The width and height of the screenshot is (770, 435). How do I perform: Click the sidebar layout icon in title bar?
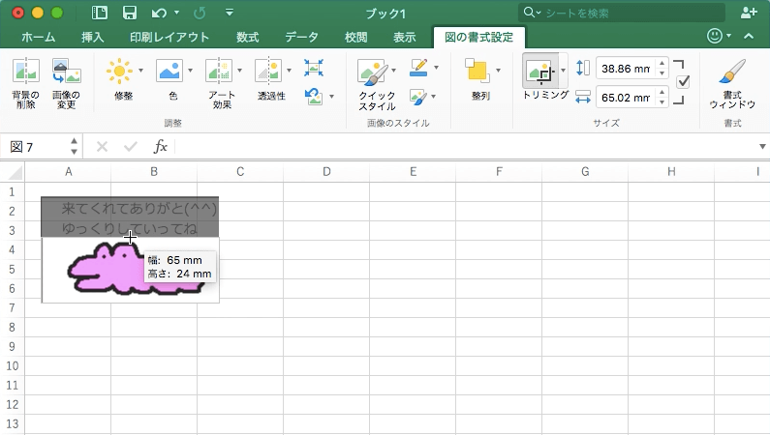coord(99,13)
